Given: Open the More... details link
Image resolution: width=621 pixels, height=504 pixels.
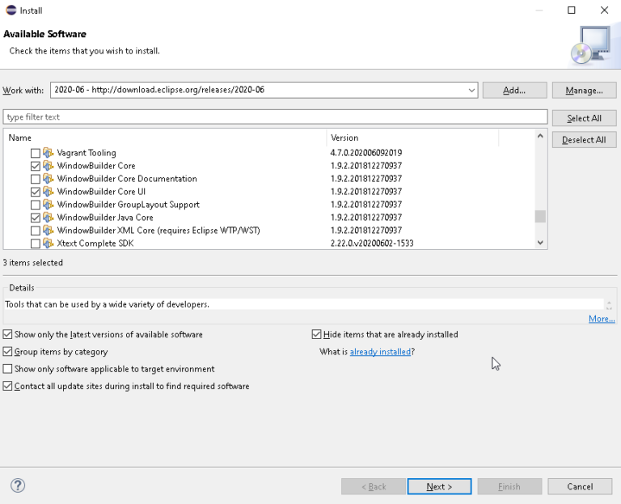Looking at the screenshot, I should point(602,319).
